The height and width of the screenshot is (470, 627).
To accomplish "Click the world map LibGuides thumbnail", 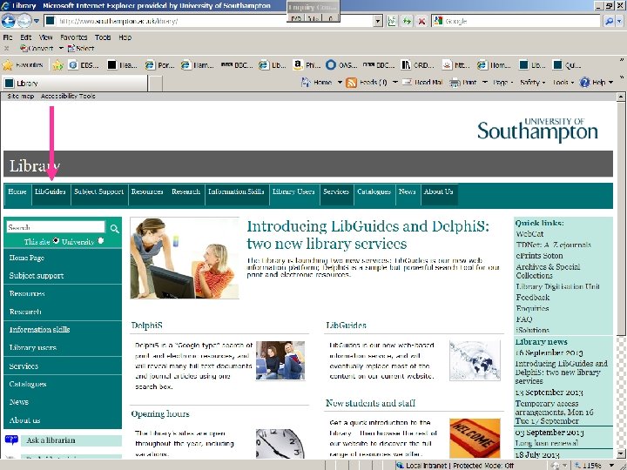I will coord(475,360).
